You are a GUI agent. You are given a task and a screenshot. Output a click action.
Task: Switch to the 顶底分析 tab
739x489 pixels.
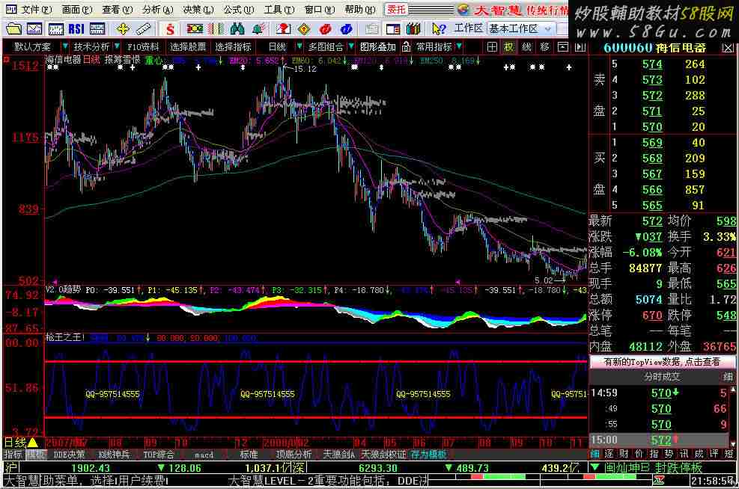[294, 455]
